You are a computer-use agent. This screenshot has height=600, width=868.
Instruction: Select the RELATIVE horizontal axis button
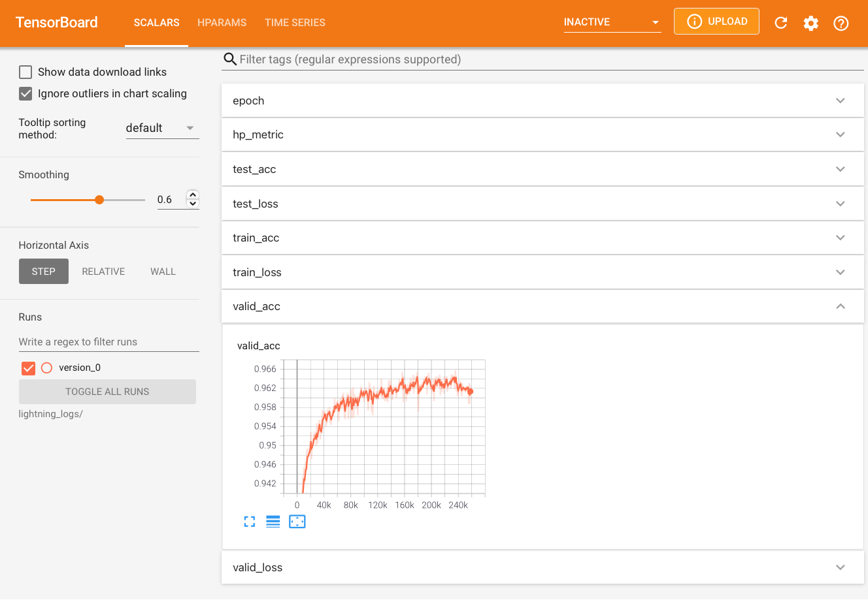coord(103,272)
